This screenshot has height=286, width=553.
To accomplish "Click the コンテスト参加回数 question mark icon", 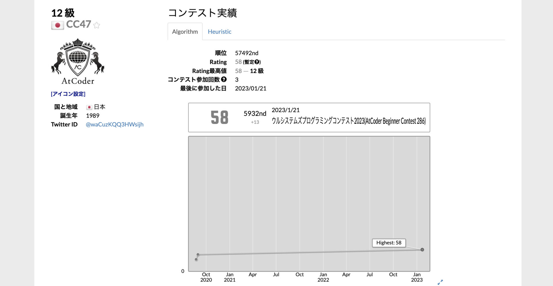I will pos(224,79).
